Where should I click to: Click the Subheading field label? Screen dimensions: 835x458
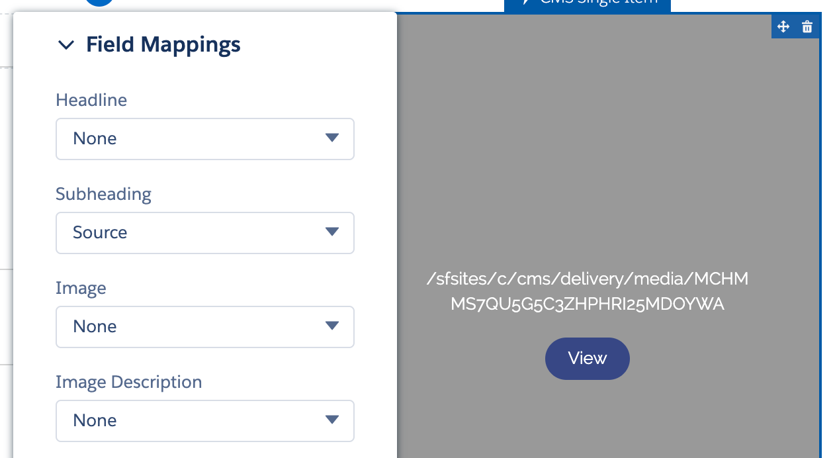click(x=103, y=194)
